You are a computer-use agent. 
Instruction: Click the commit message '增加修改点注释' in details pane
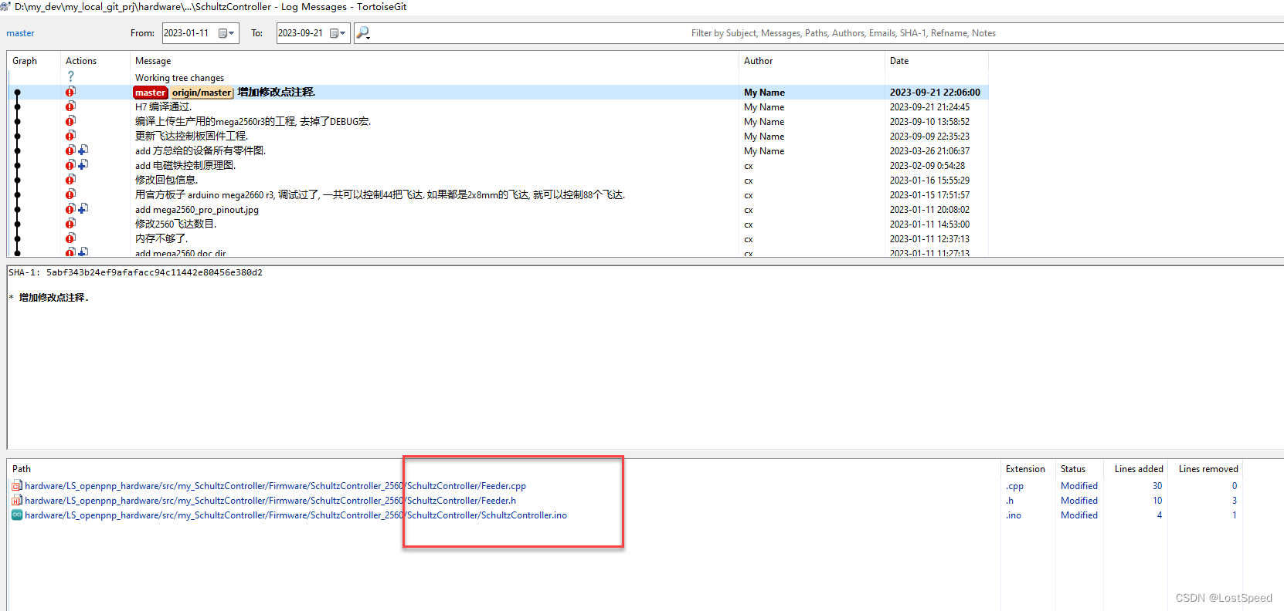[x=53, y=298]
